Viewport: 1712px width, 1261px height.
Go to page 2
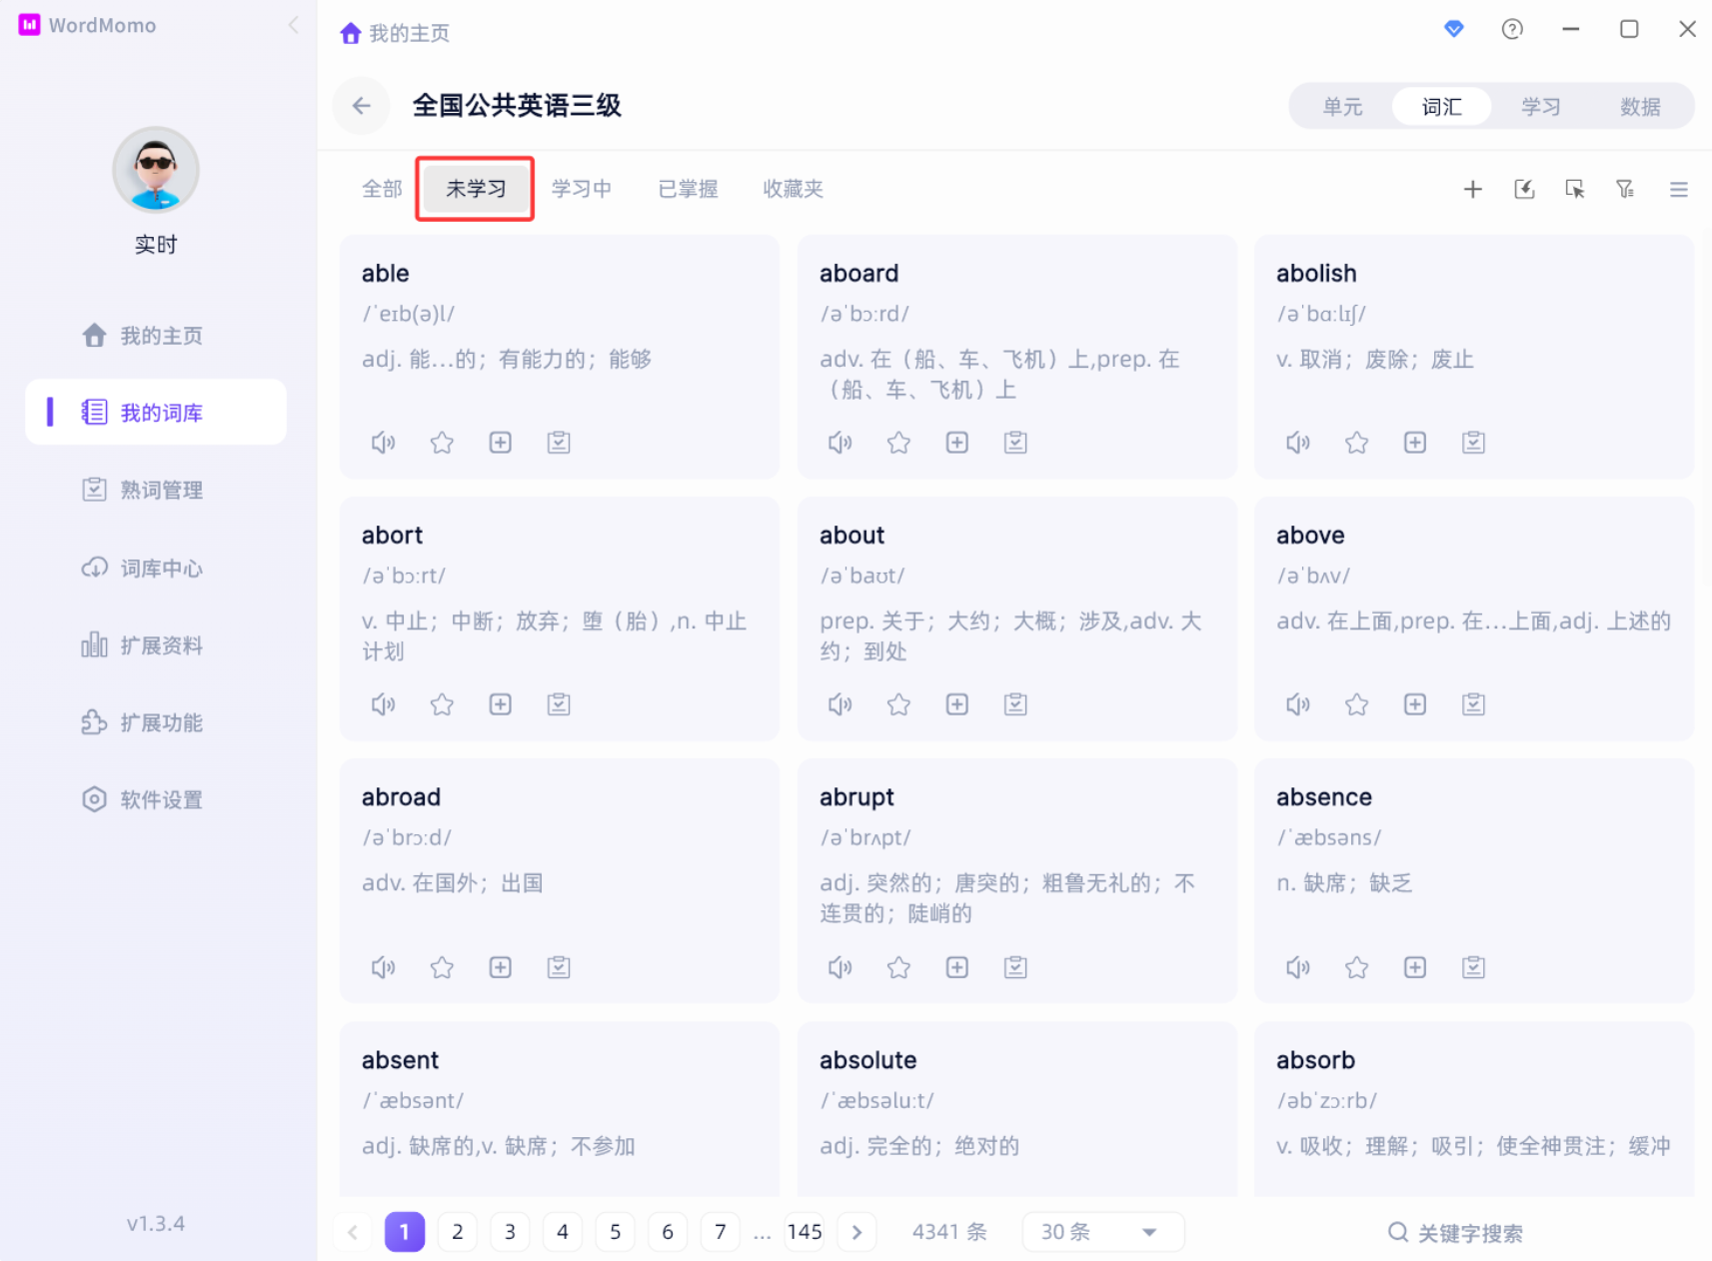(458, 1232)
